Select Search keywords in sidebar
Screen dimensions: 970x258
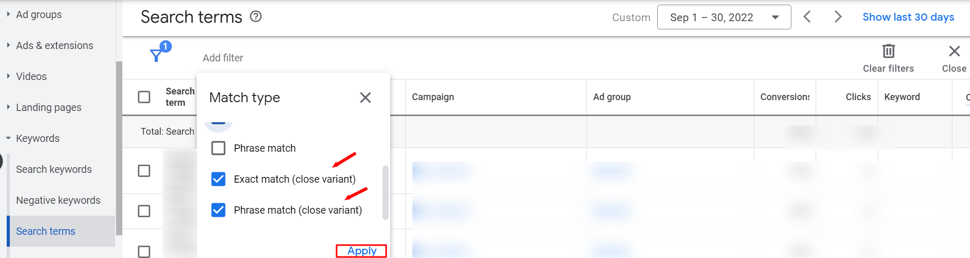pyautogui.click(x=54, y=169)
